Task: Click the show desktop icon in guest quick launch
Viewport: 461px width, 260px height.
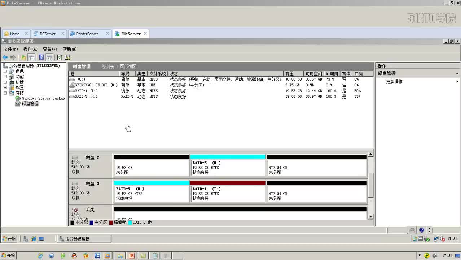Action: [41, 239]
